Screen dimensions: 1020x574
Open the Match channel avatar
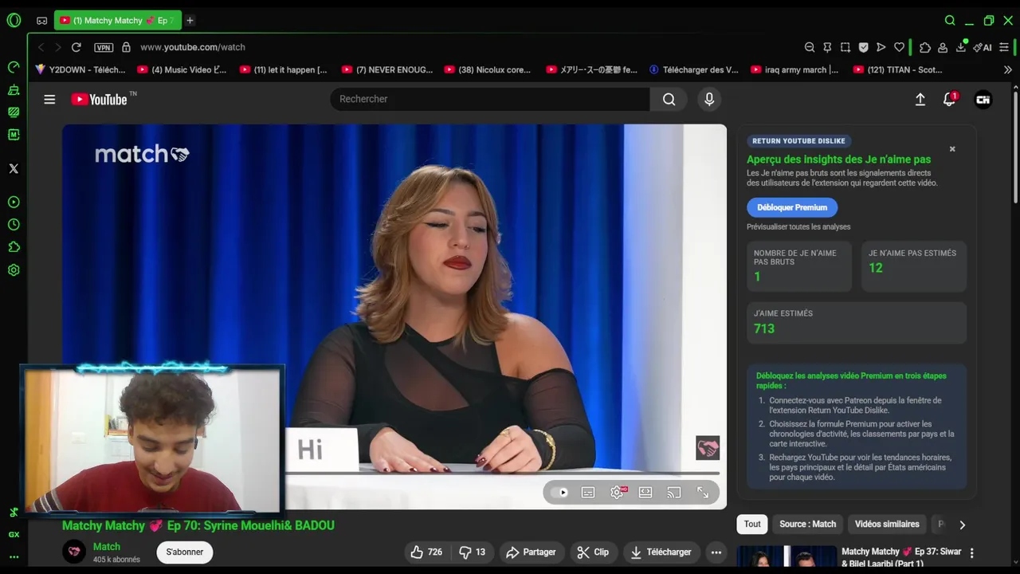point(74,552)
